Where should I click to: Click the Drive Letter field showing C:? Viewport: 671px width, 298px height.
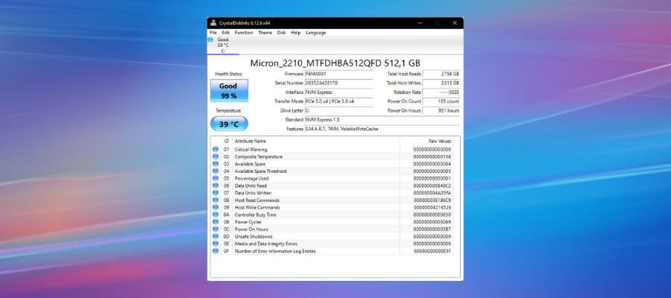[x=338, y=110]
